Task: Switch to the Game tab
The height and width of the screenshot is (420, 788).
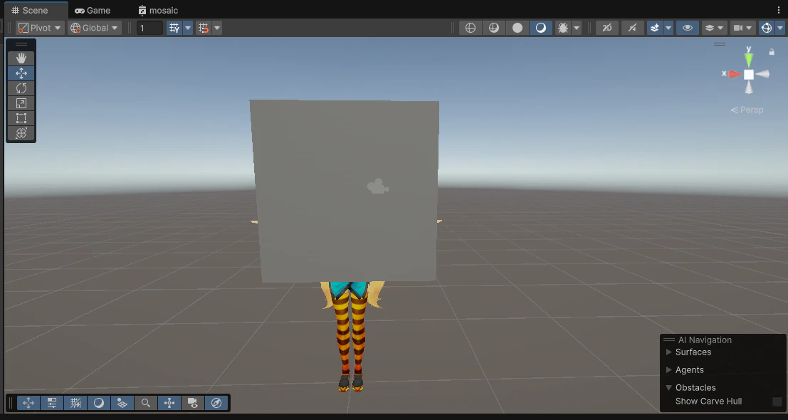Action: pyautogui.click(x=93, y=11)
